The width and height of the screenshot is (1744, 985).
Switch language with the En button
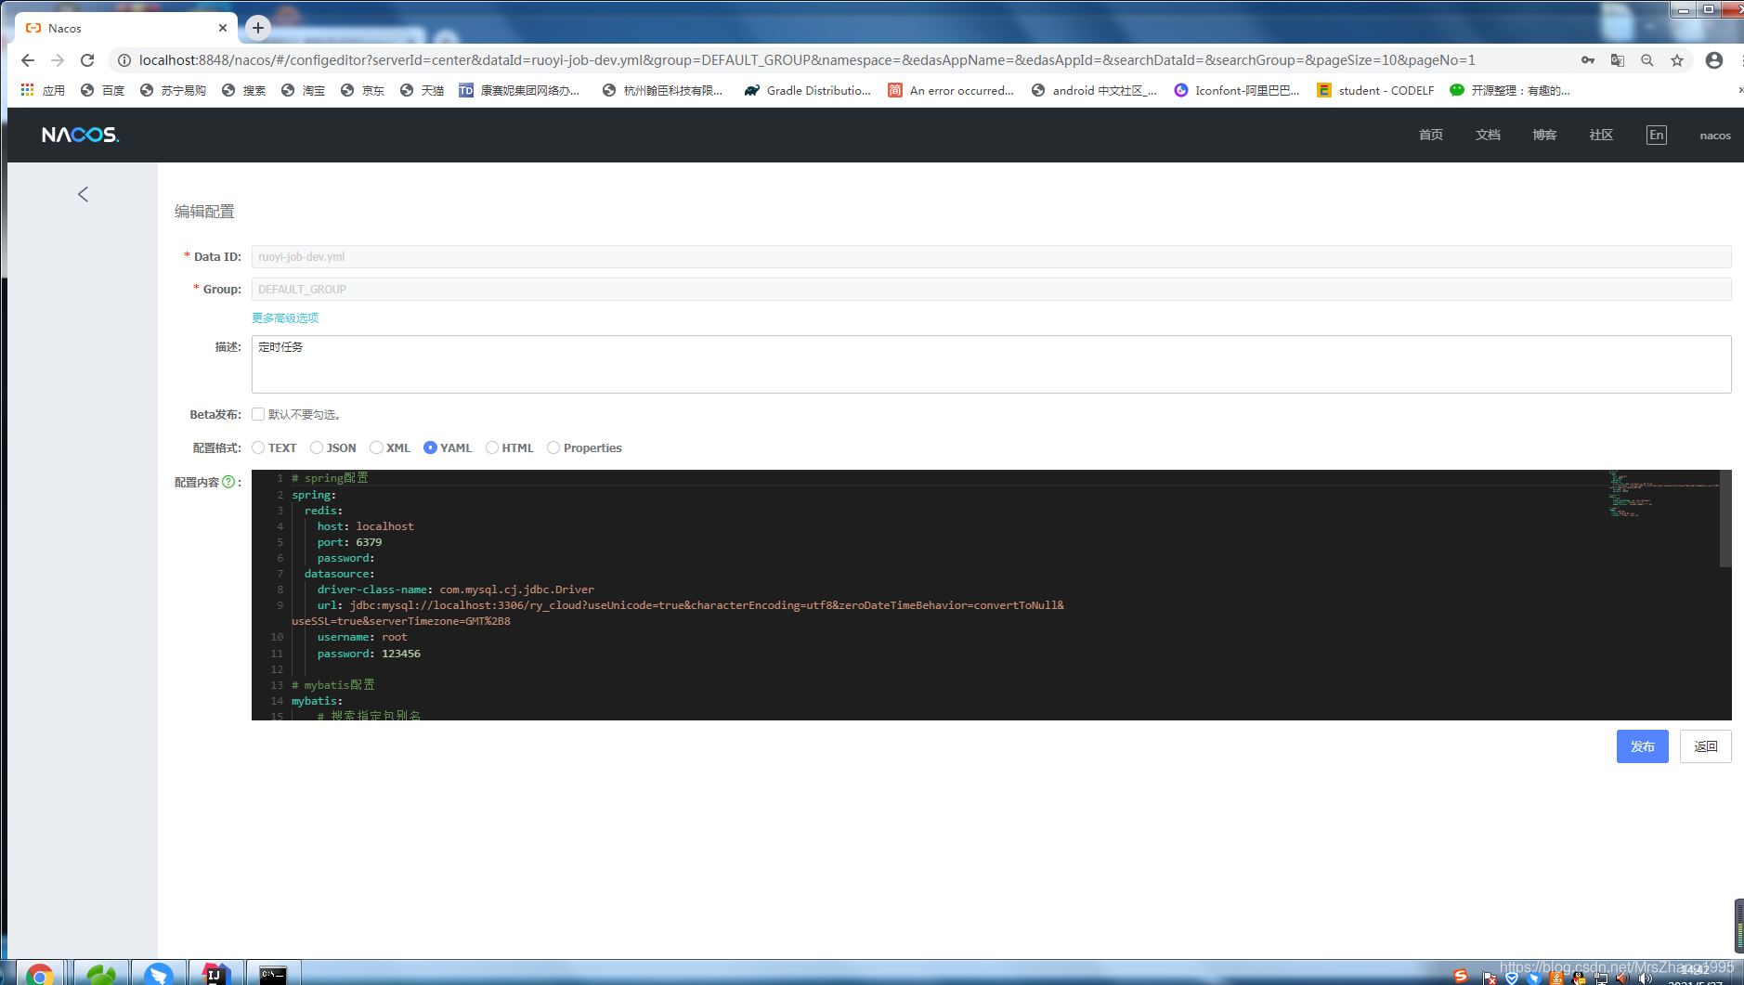click(1657, 135)
